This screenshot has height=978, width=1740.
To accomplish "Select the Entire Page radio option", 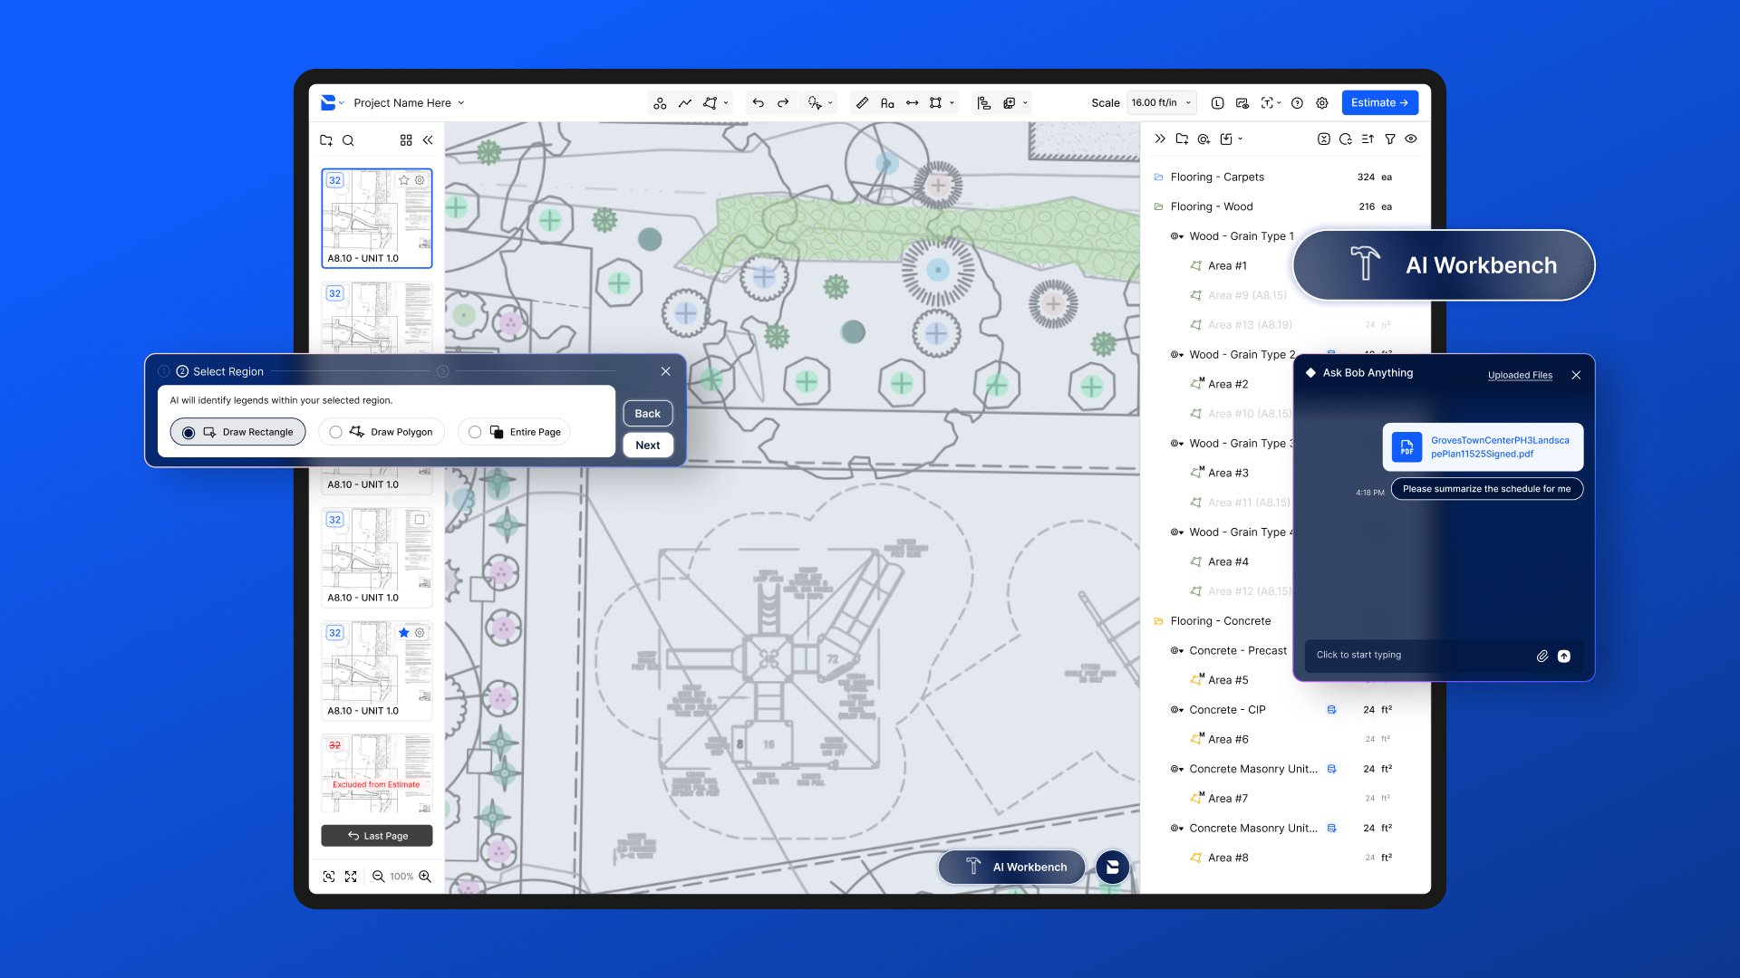I will pos(475,432).
